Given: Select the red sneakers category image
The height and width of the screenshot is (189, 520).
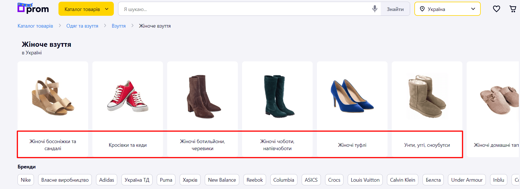Looking at the screenshot, I should tap(128, 96).
